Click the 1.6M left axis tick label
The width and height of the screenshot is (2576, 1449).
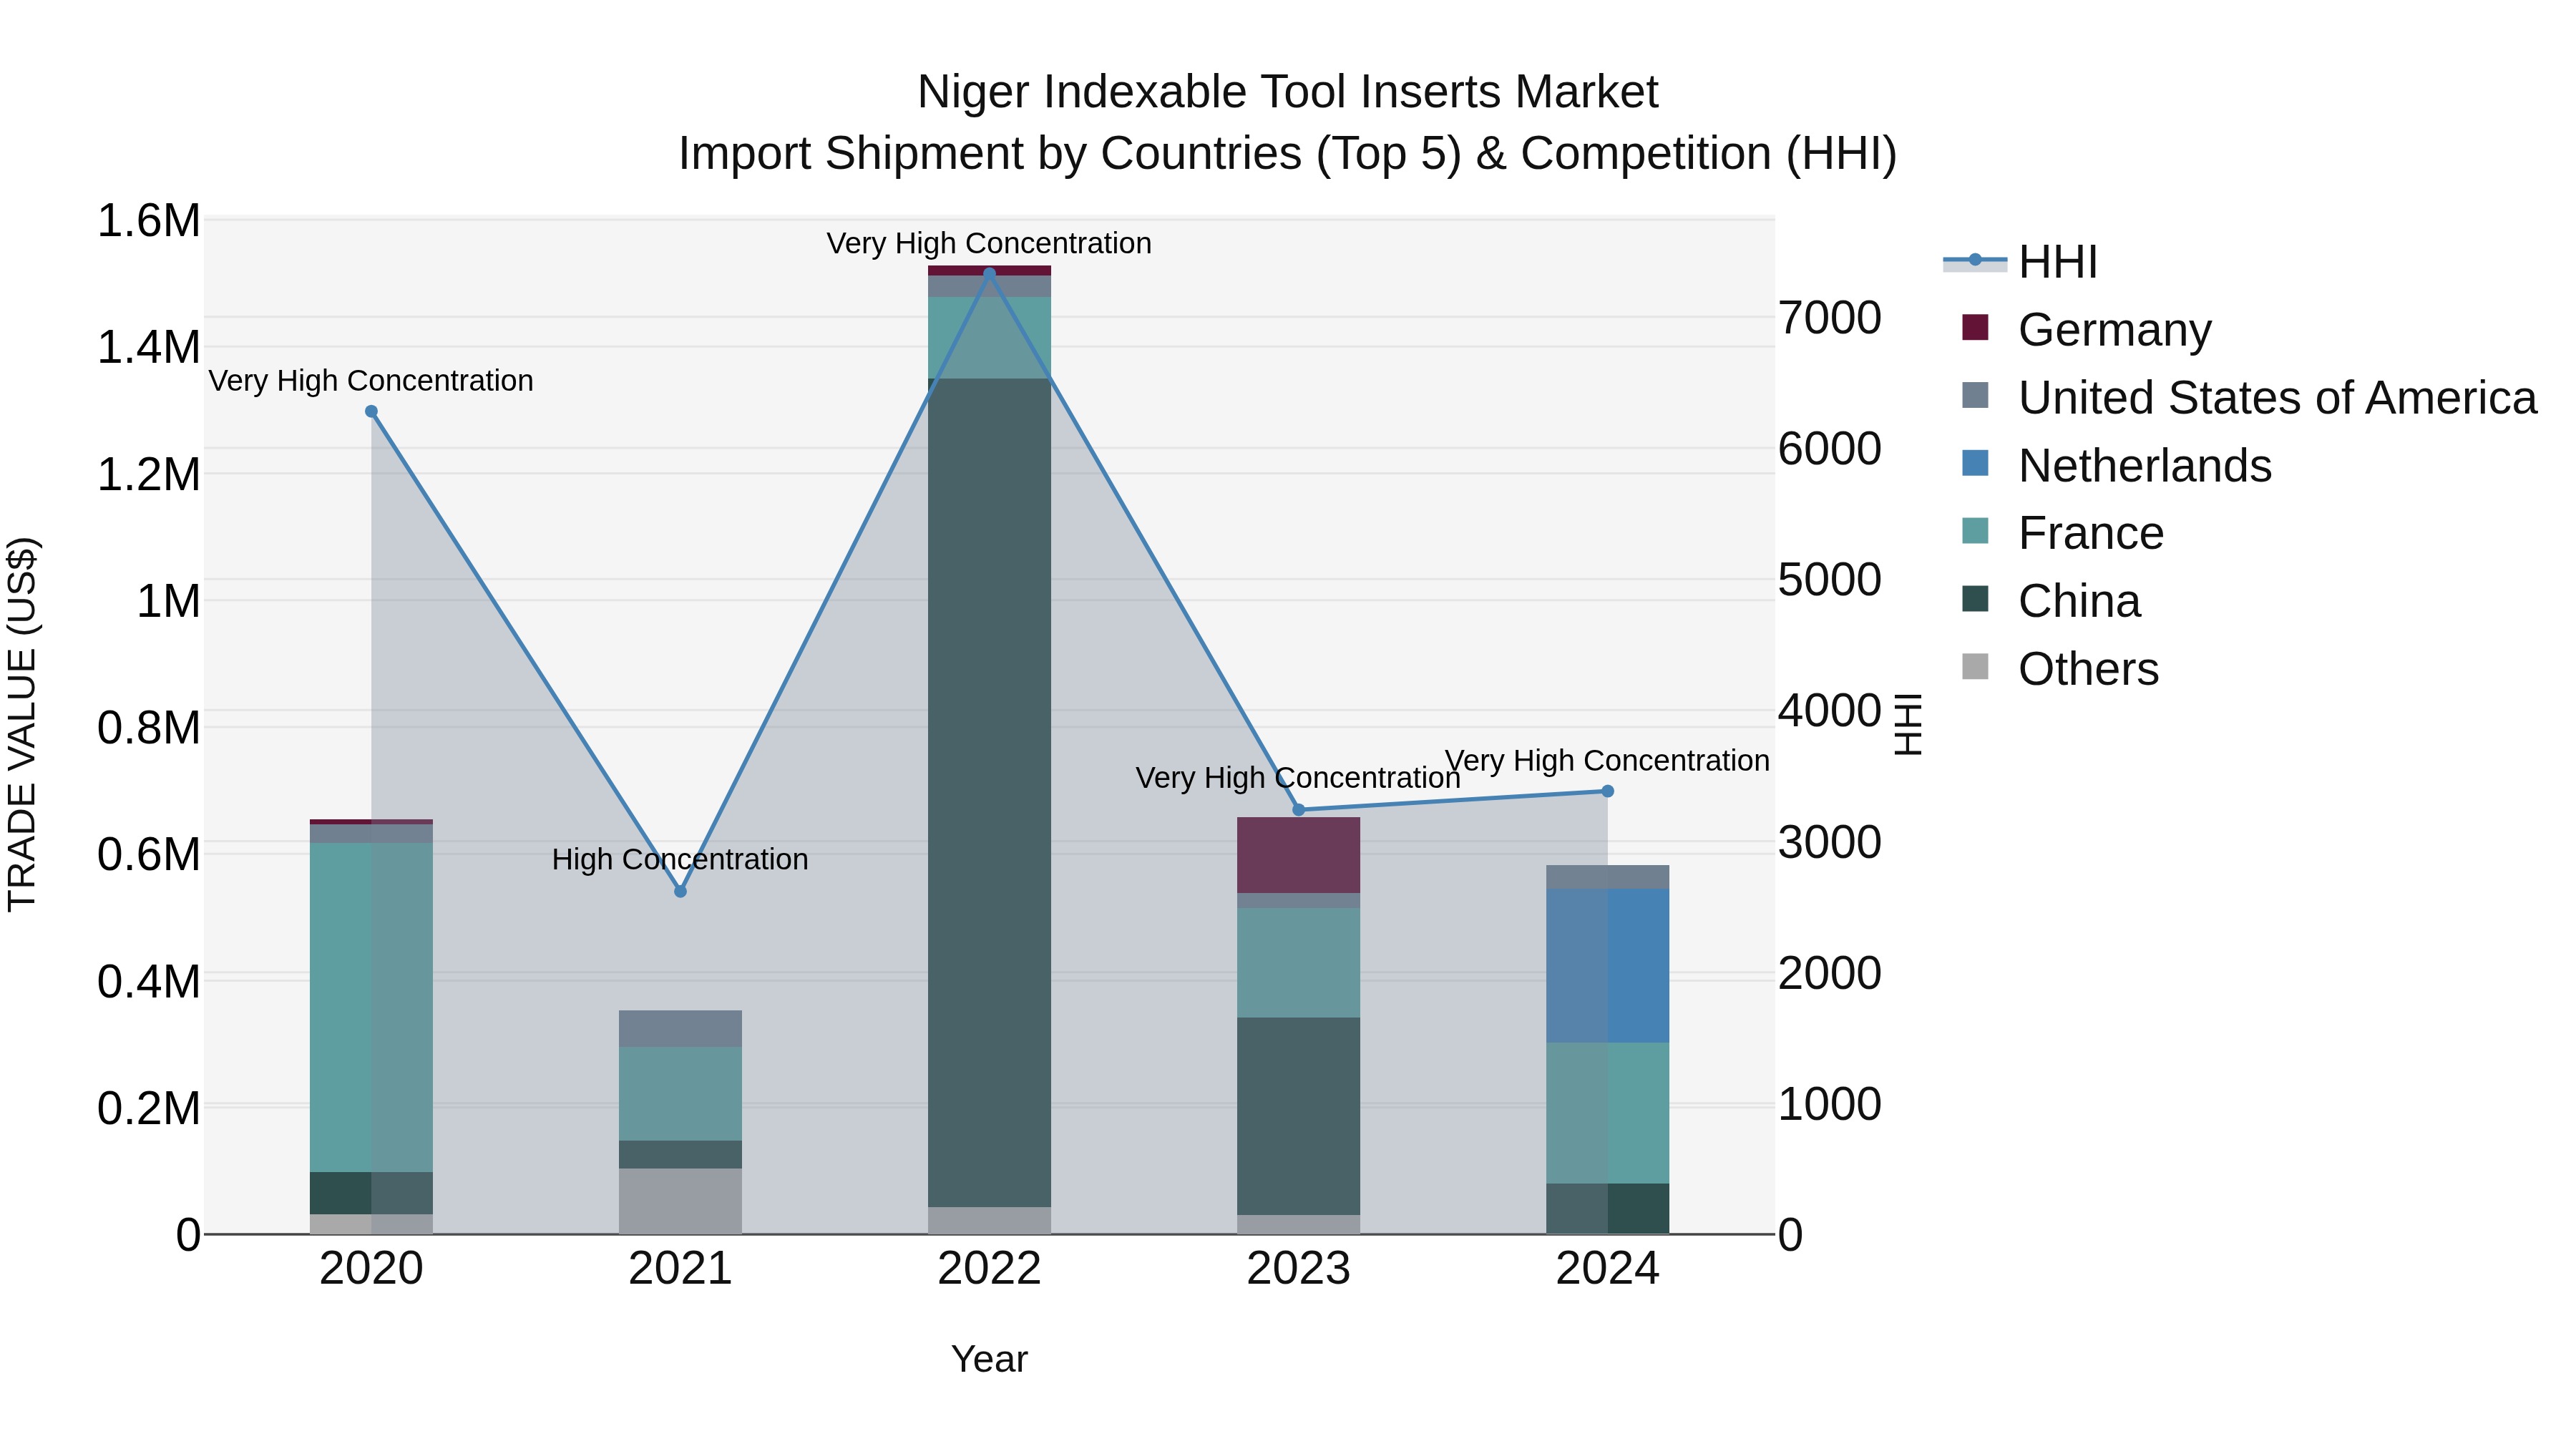[148, 220]
